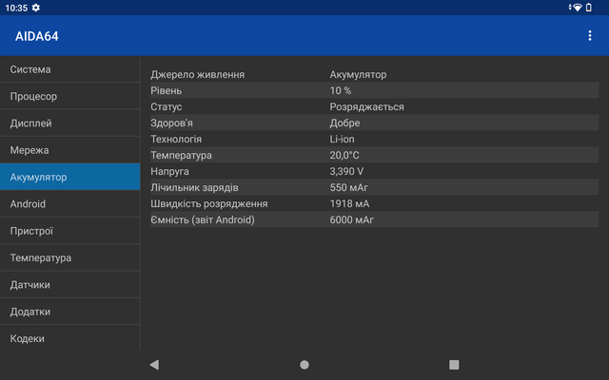
Task: Select the Здоров'я label
Action: click(171, 123)
